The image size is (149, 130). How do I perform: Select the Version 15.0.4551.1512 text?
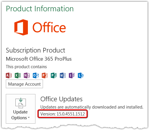62,114
